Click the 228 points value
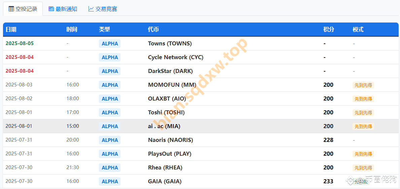The height and width of the screenshot is (189, 400). [x=328, y=140]
